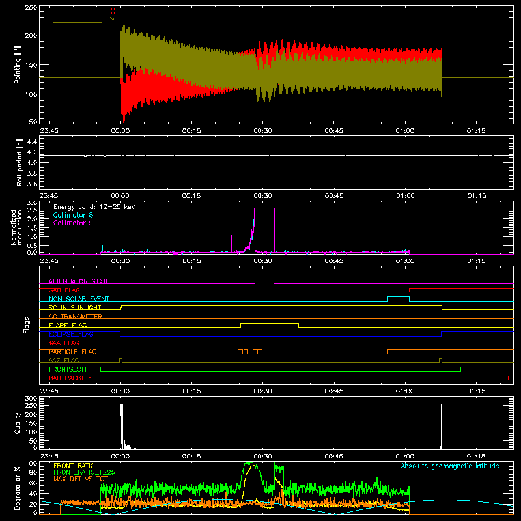This screenshot has width=521, height=521.
Task: Select the AAZ_FLAG label
Action: pos(64,361)
